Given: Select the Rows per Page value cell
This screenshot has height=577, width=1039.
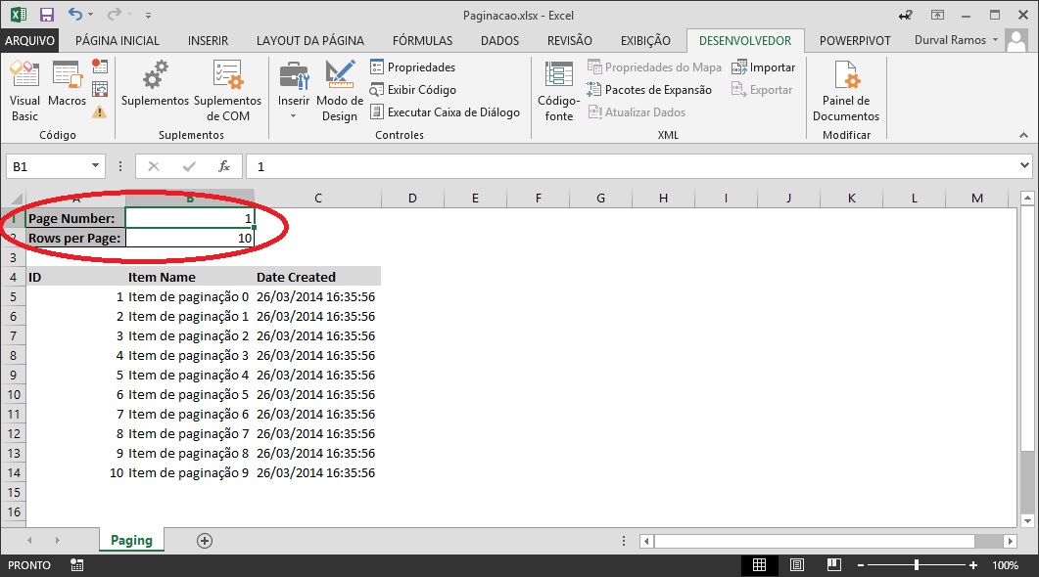Looking at the screenshot, I should [190, 239].
